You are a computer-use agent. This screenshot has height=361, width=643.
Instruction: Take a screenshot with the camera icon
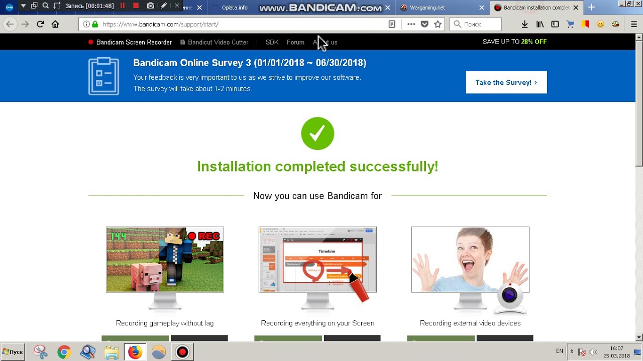151,6
